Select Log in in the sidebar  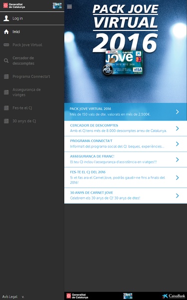32,18
